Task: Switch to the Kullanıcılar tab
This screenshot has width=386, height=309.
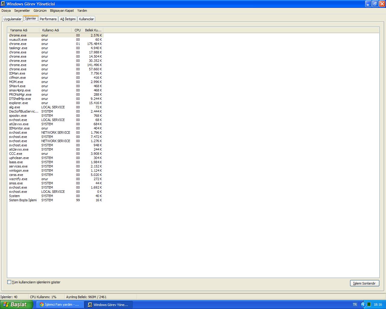Action: (x=87, y=19)
